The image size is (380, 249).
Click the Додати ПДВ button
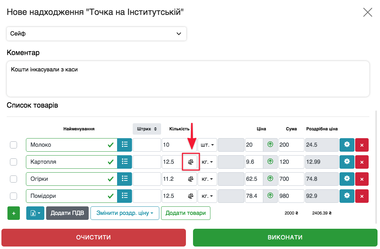[67, 213]
